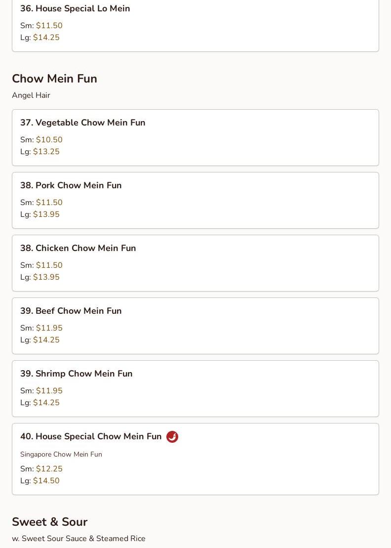This screenshot has width=391, height=548.
Task: Click Sweet Sour Sauce & Steamed Rice note
Action: [x=78, y=539]
